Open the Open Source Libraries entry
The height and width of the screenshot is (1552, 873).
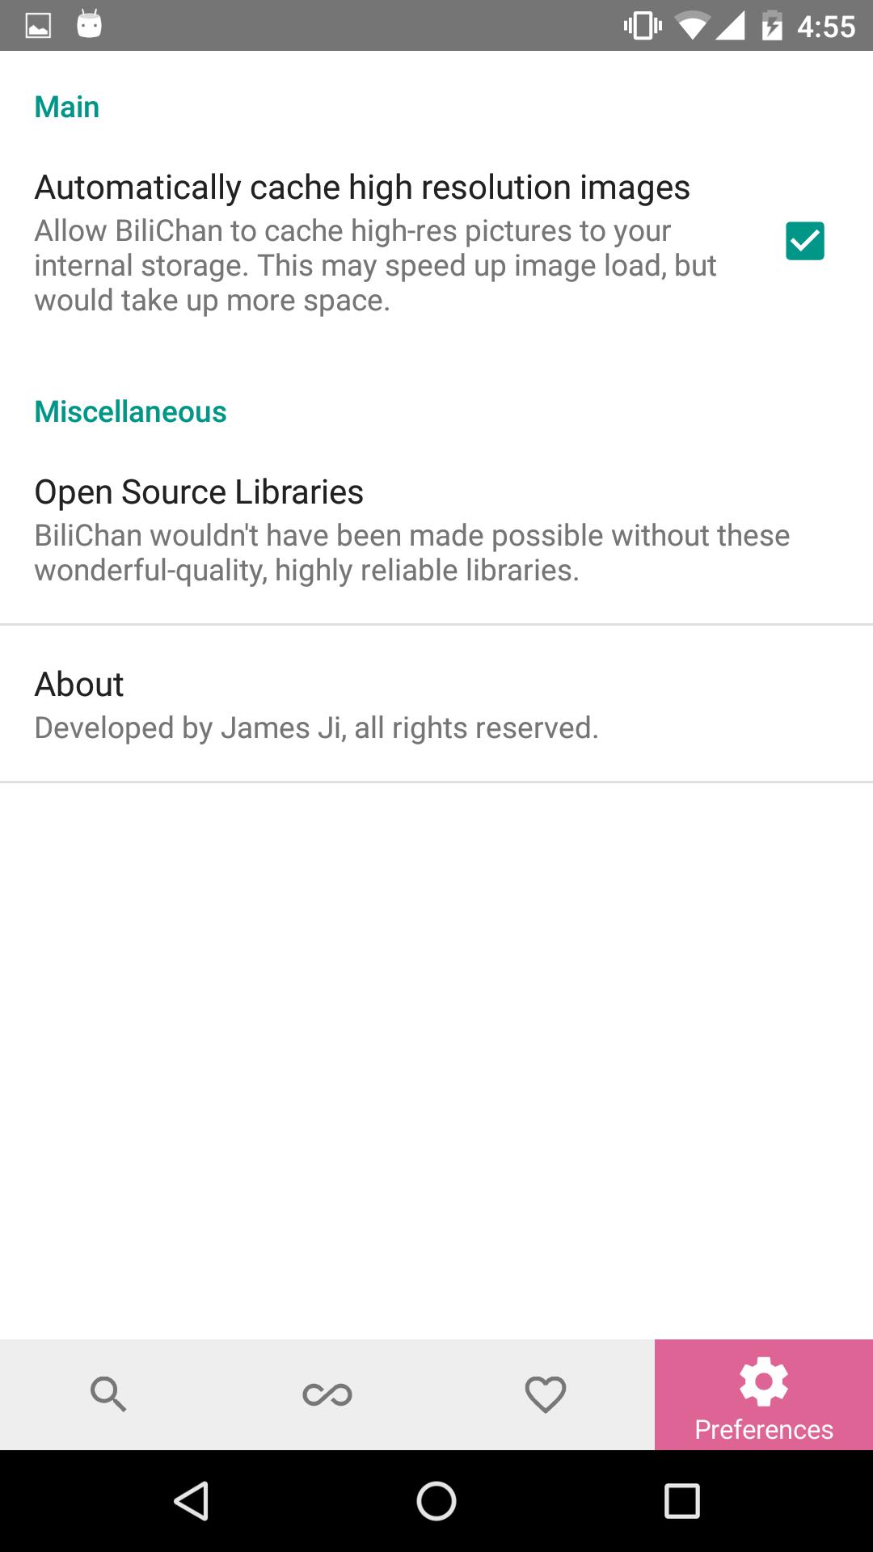(199, 491)
